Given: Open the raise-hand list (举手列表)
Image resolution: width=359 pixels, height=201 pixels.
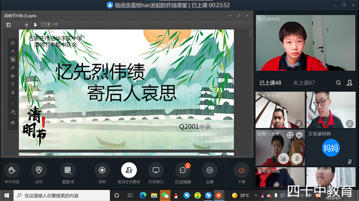Looking at the screenshot, I should click(12, 173).
